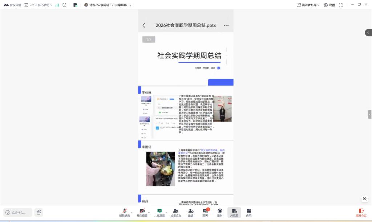Open 成员(23) participants list
This screenshot has width=372, height=222.
tap(175, 212)
